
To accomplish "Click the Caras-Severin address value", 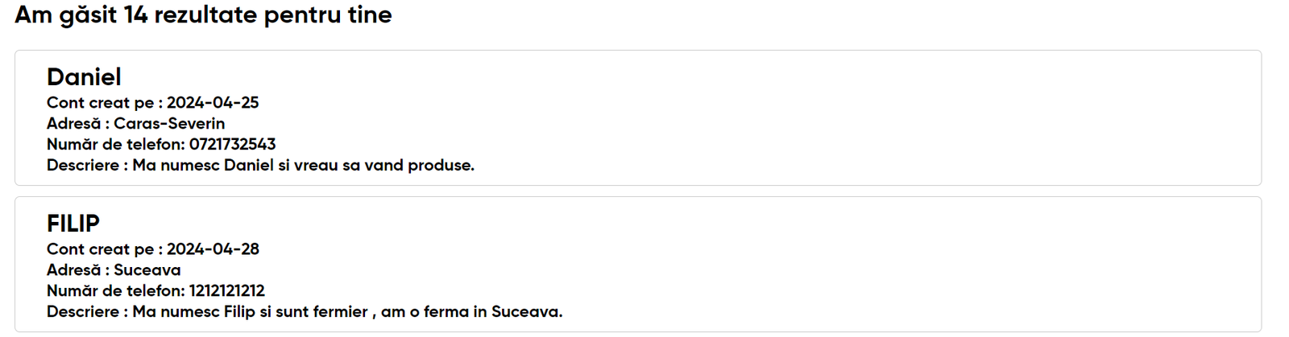I will click(x=169, y=124).
